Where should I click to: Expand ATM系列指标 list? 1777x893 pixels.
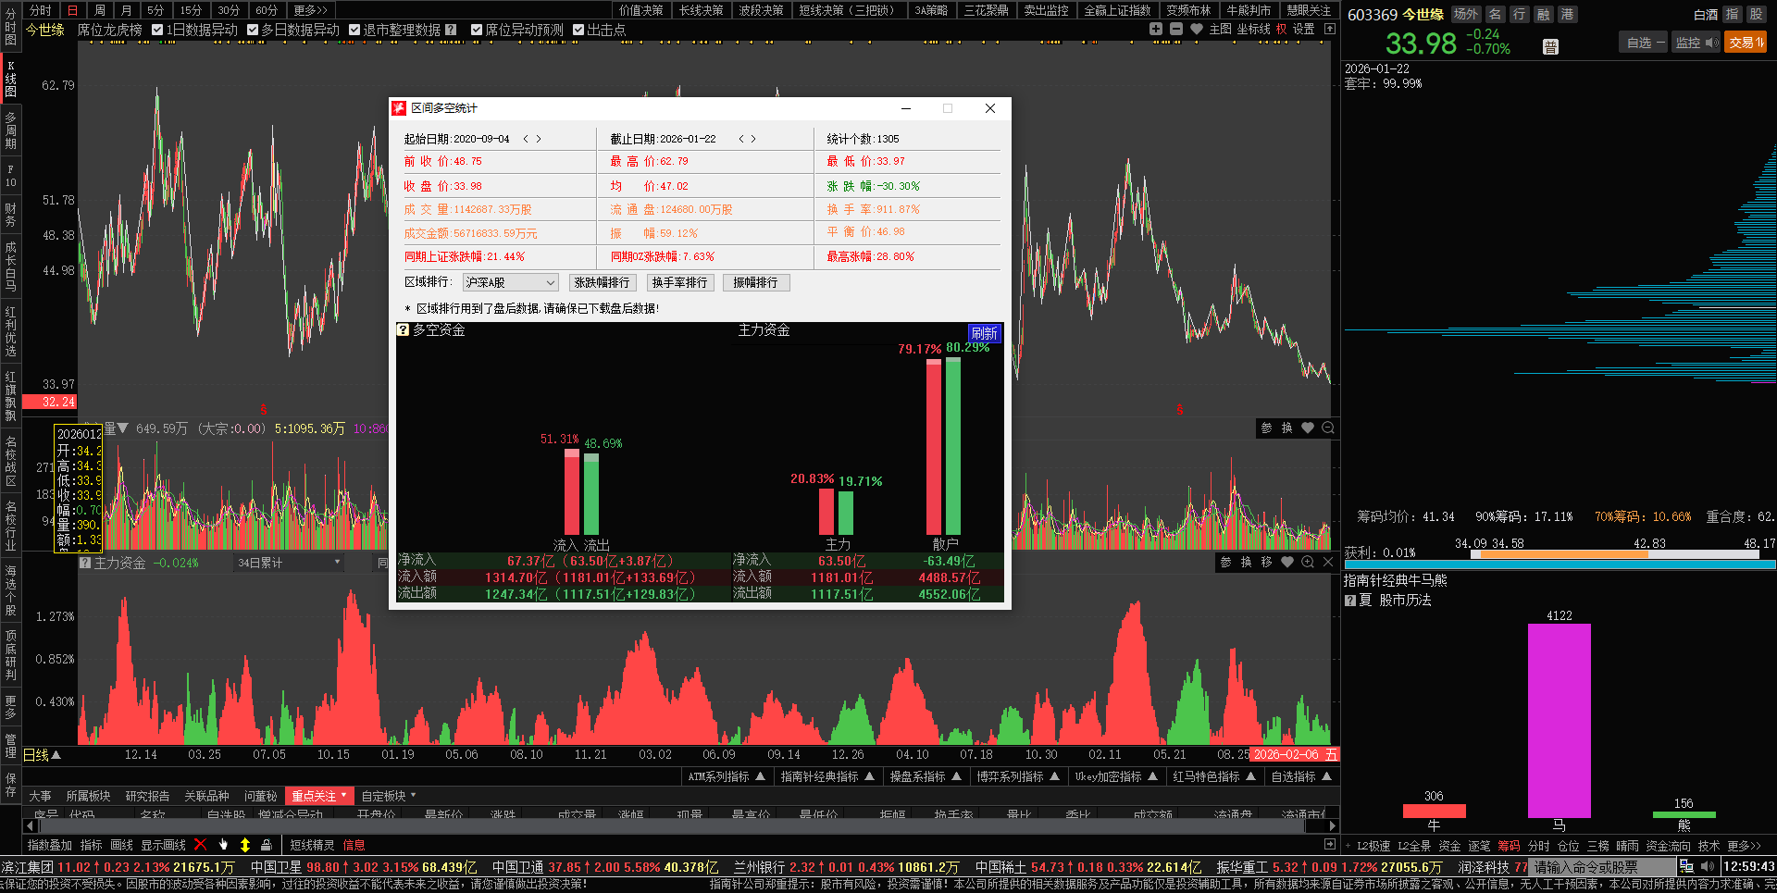(x=727, y=777)
